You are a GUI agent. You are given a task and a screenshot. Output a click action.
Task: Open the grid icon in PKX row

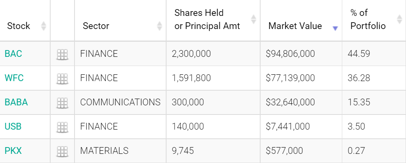tap(62, 151)
